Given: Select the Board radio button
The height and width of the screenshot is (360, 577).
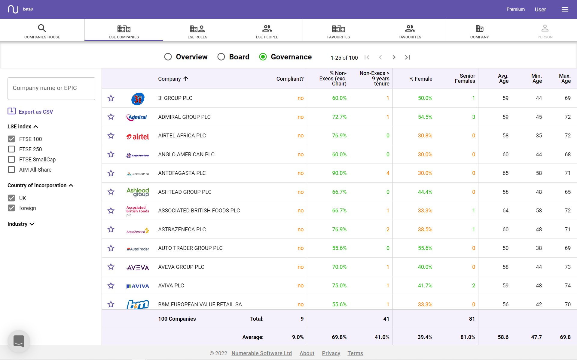Looking at the screenshot, I should 221,57.
